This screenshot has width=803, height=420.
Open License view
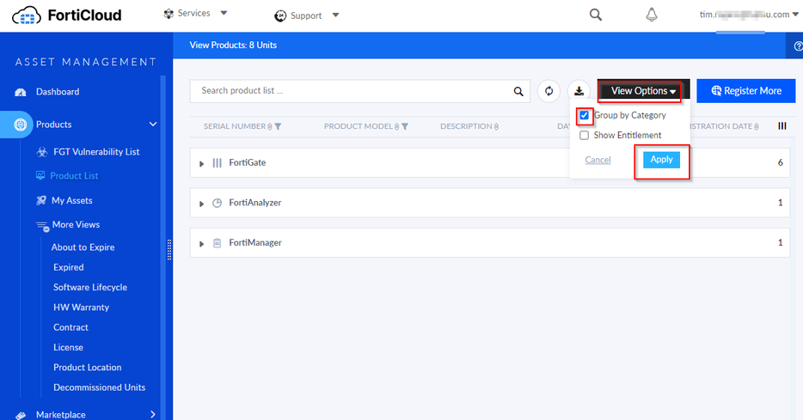(68, 347)
